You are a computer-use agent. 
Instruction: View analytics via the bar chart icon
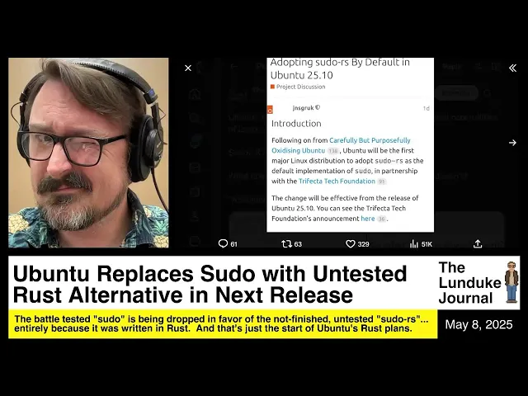click(414, 244)
